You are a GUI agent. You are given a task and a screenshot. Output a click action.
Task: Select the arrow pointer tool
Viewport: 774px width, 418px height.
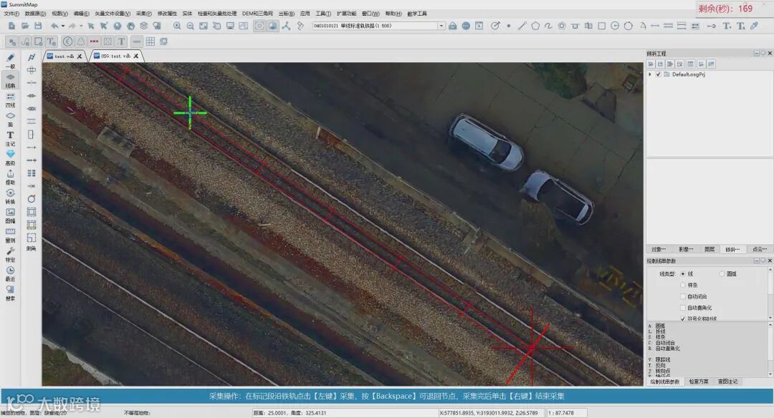[x=91, y=26]
